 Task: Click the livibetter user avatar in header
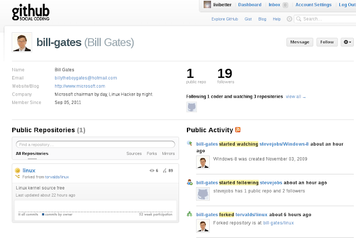206,5
